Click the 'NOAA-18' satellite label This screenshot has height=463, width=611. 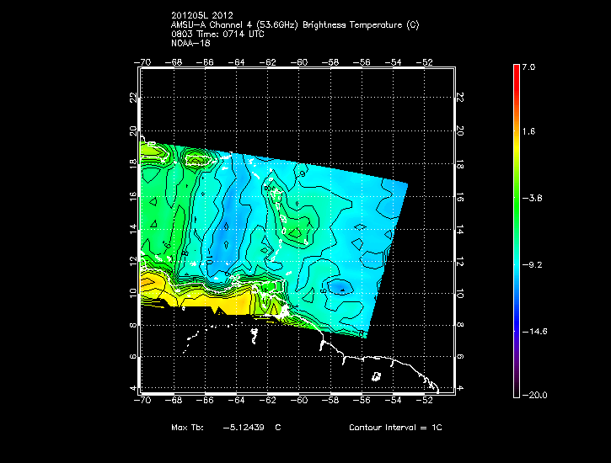tap(190, 43)
